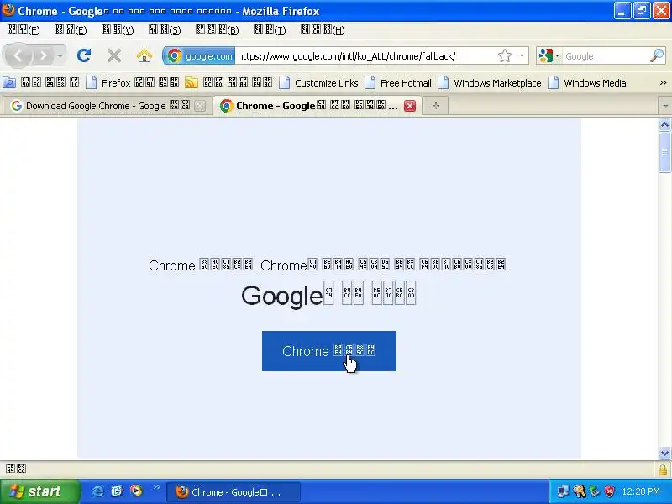
Task: Click the google.com site identity badge
Action: pos(199,55)
